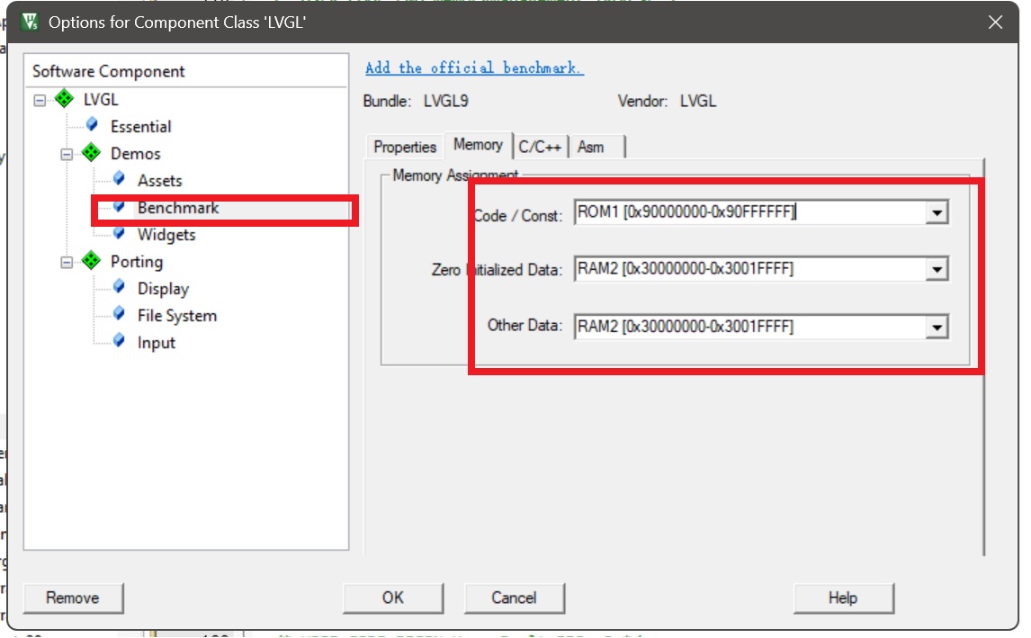Click the blue diamond icon beside Display

pyautogui.click(x=119, y=287)
